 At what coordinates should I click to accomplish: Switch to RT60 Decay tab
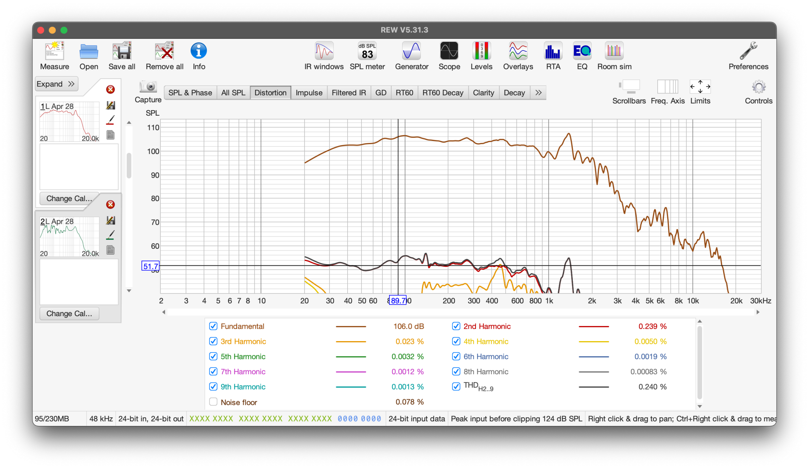point(443,93)
